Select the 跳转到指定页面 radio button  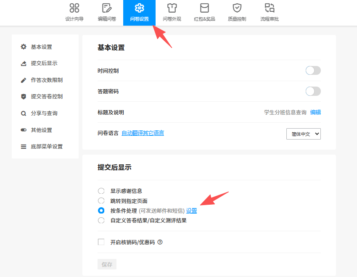point(101,201)
